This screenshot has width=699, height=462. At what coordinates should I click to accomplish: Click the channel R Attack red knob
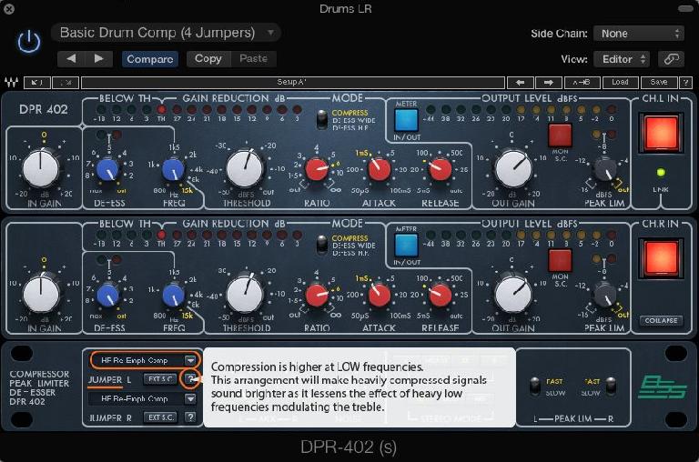click(380, 296)
